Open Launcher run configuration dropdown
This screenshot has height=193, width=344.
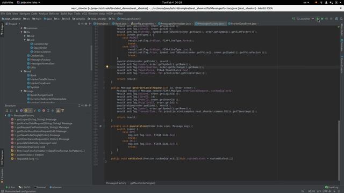[x=305, y=19]
